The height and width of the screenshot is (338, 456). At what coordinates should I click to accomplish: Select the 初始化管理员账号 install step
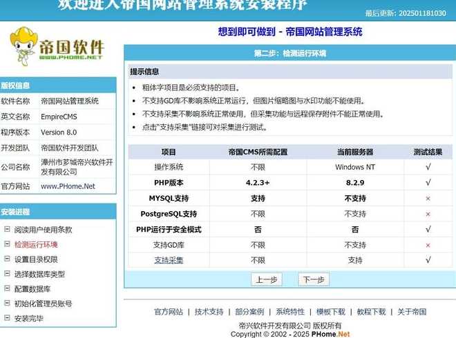[x=43, y=304]
